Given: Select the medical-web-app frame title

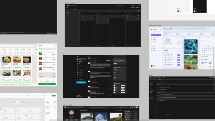Looking at the screenshot, I should pyautogui.click(x=155, y=25).
